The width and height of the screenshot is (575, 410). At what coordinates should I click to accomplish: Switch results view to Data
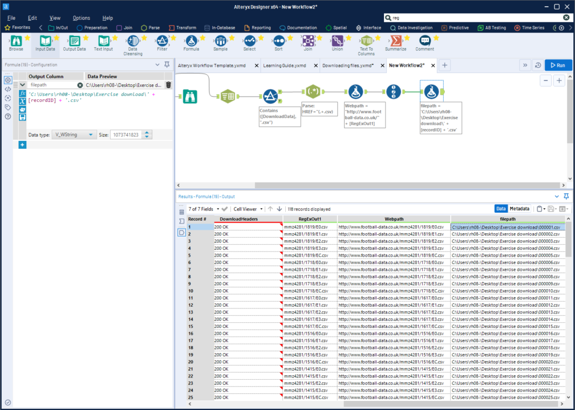coord(501,209)
